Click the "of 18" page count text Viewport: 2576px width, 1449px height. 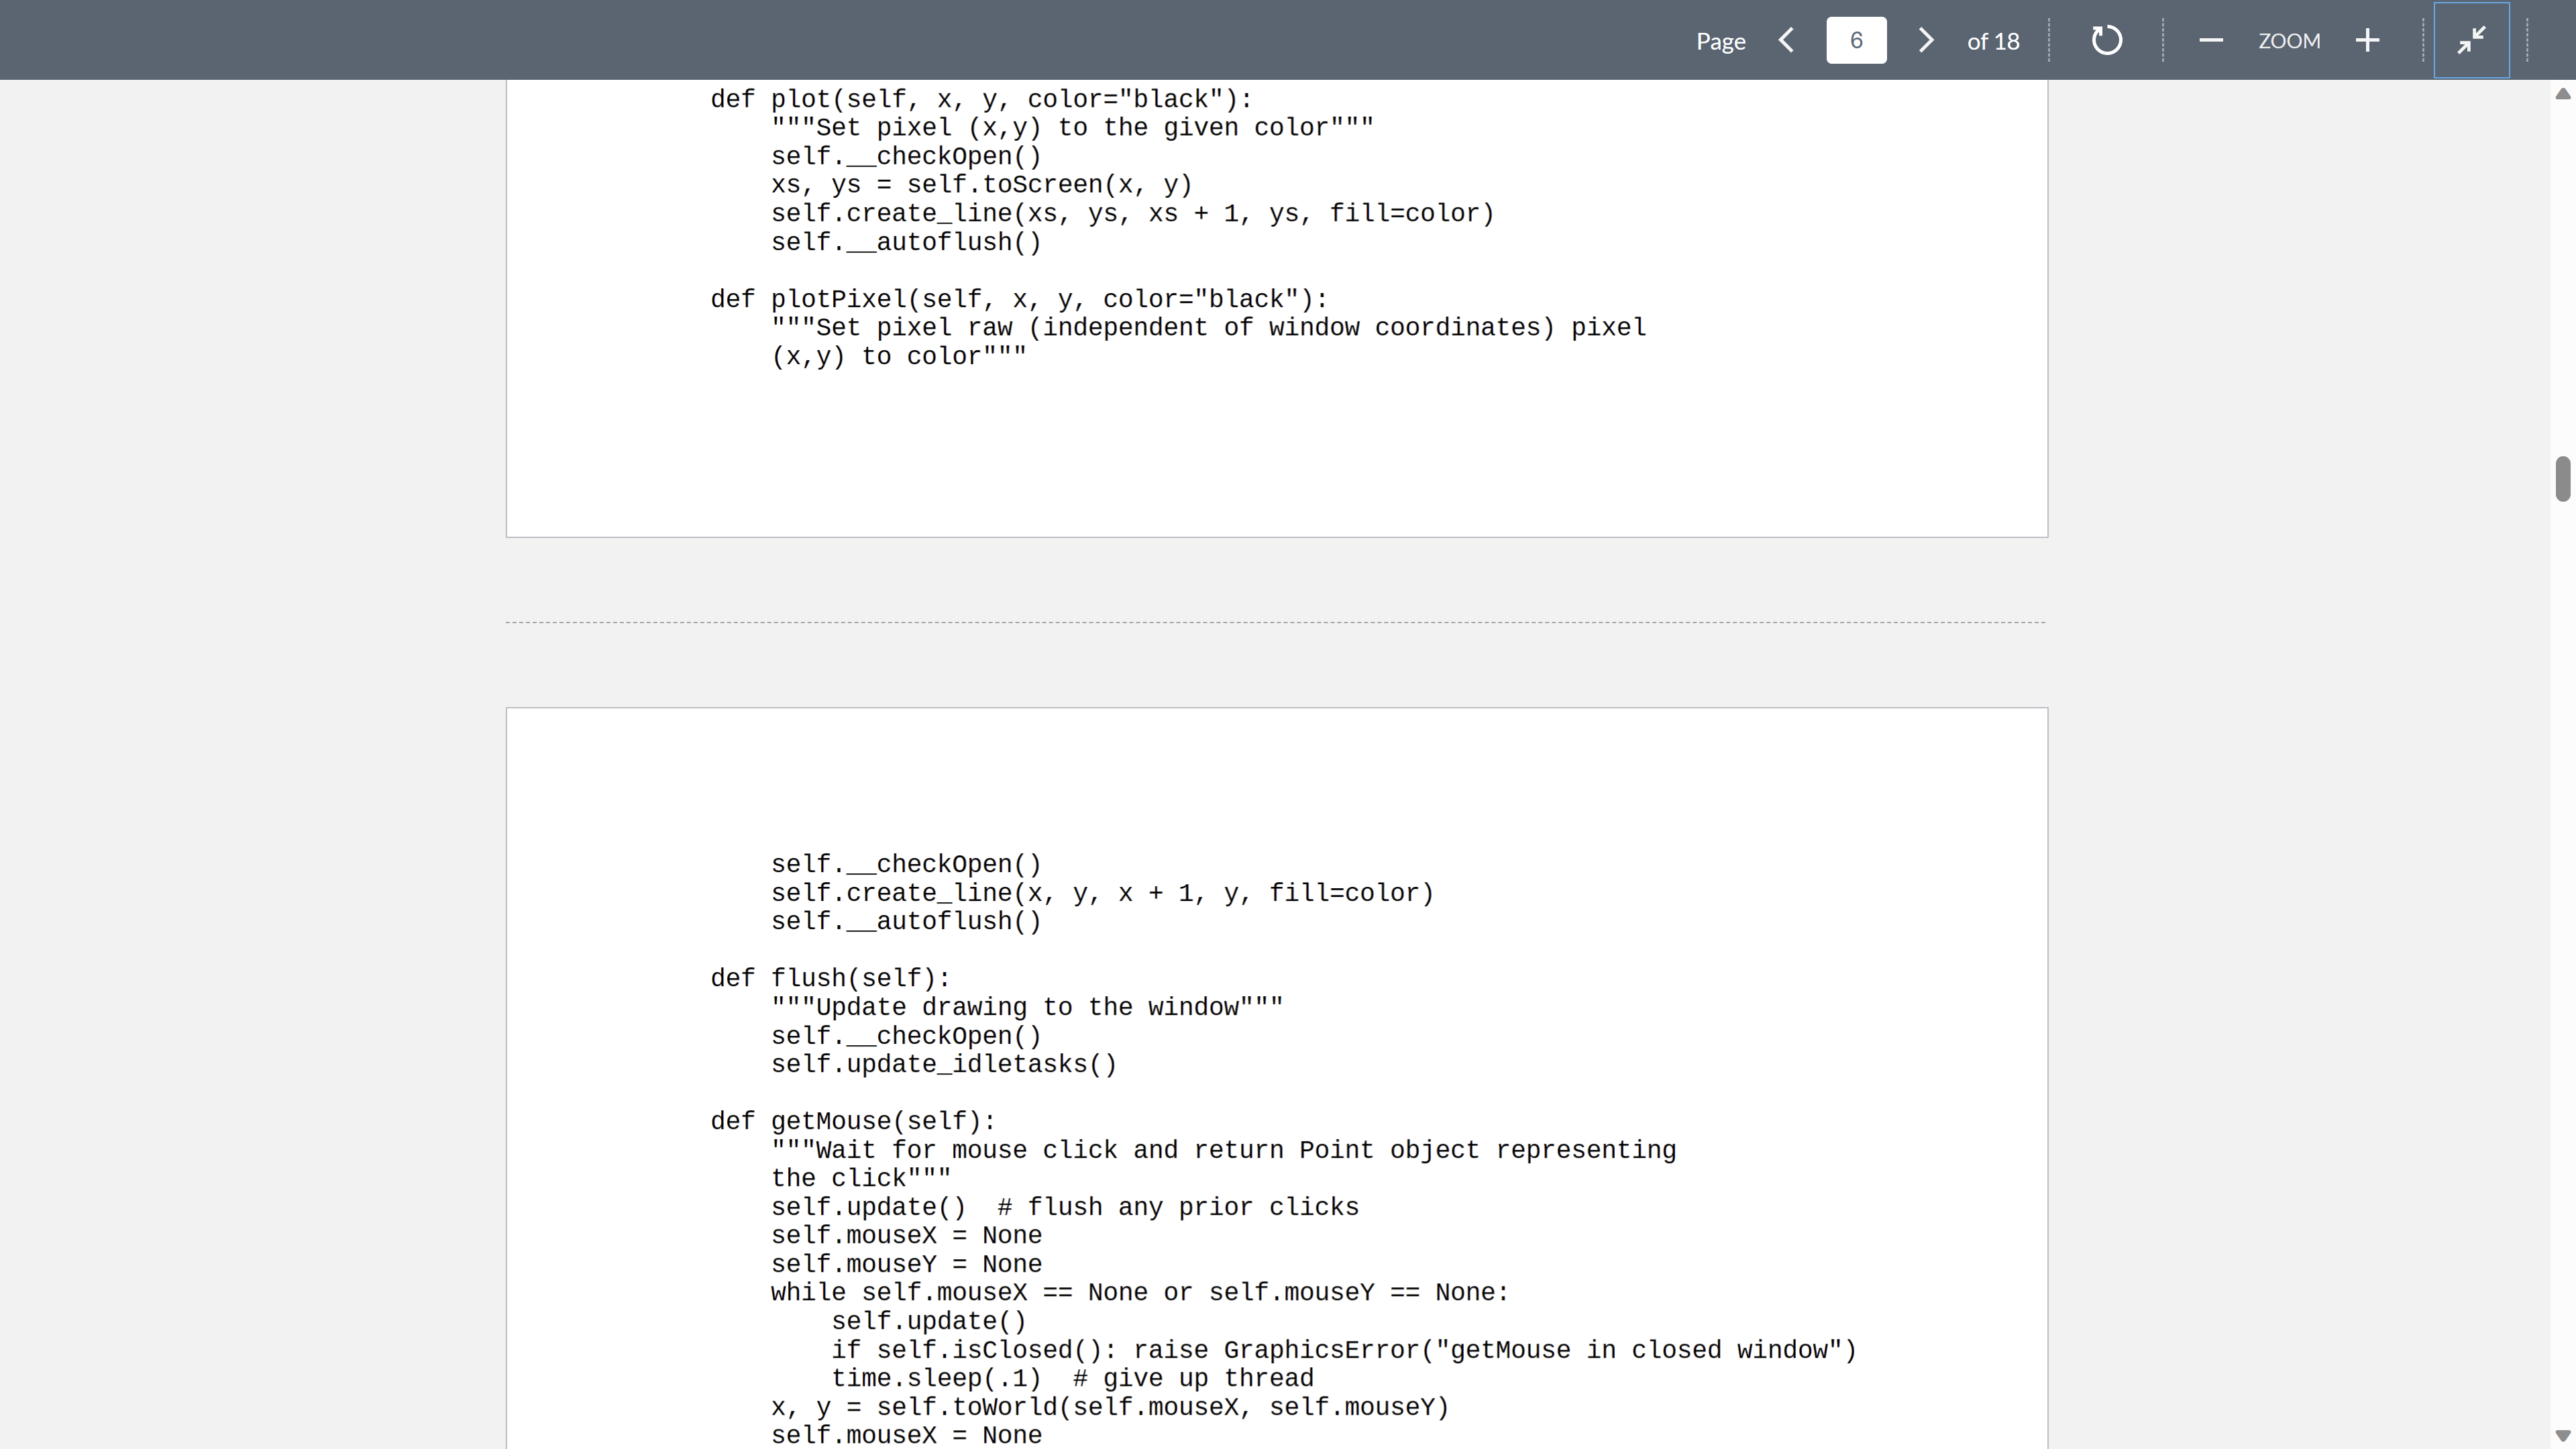(x=1992, y=41)
